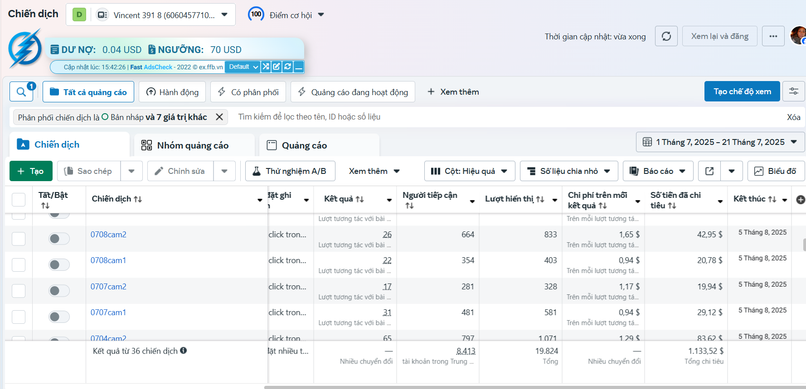Click Xóa to clear filters

click(x=793, y=117)
